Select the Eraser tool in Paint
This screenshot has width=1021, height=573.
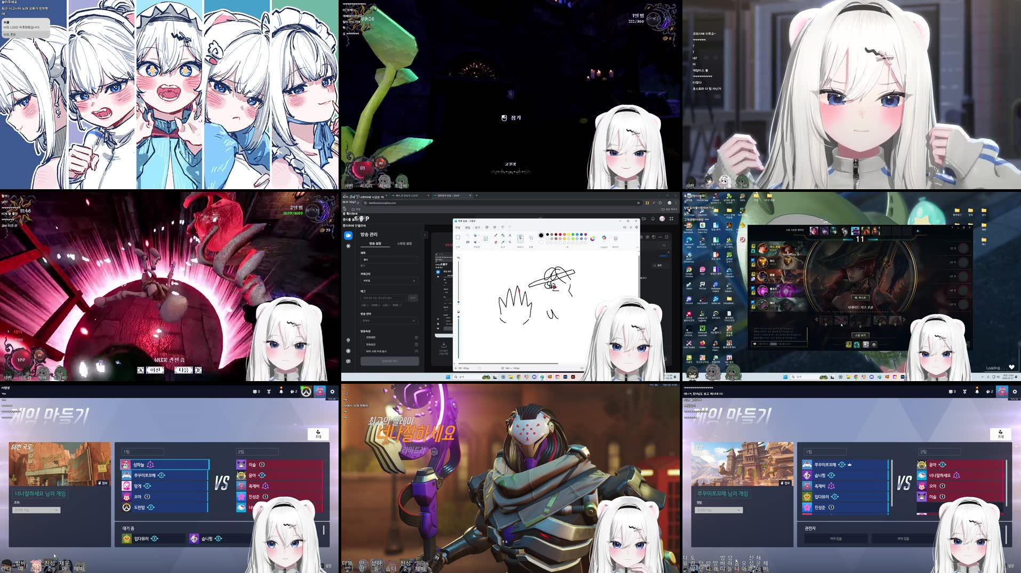coord(496,243)
